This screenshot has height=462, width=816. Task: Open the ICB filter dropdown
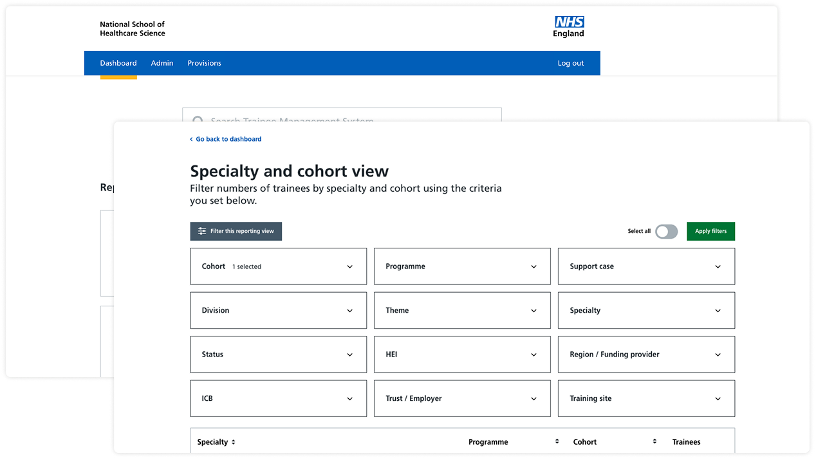coord(279,398)
